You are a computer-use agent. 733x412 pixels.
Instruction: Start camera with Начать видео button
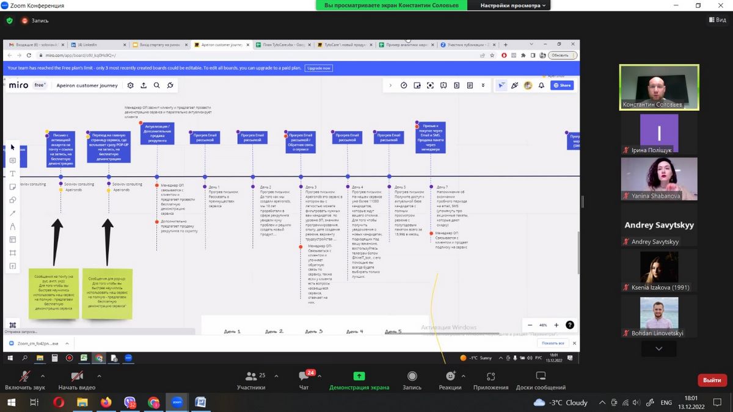pyautogui.click(x=77, y=377)
